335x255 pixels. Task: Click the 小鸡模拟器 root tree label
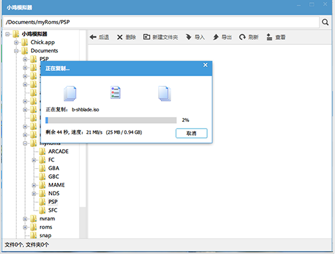[34, 34]
